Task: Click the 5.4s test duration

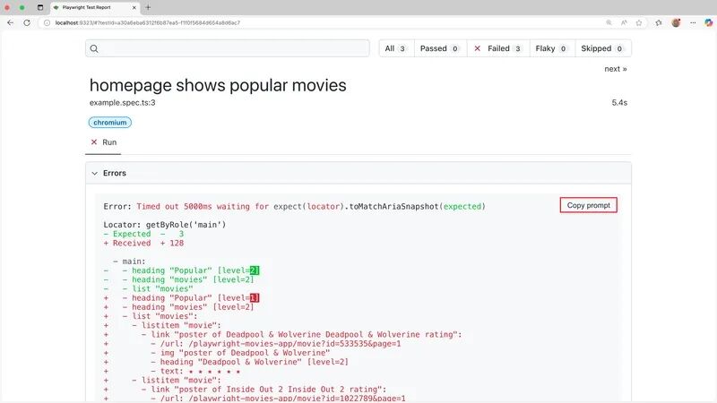Action: 619,103
